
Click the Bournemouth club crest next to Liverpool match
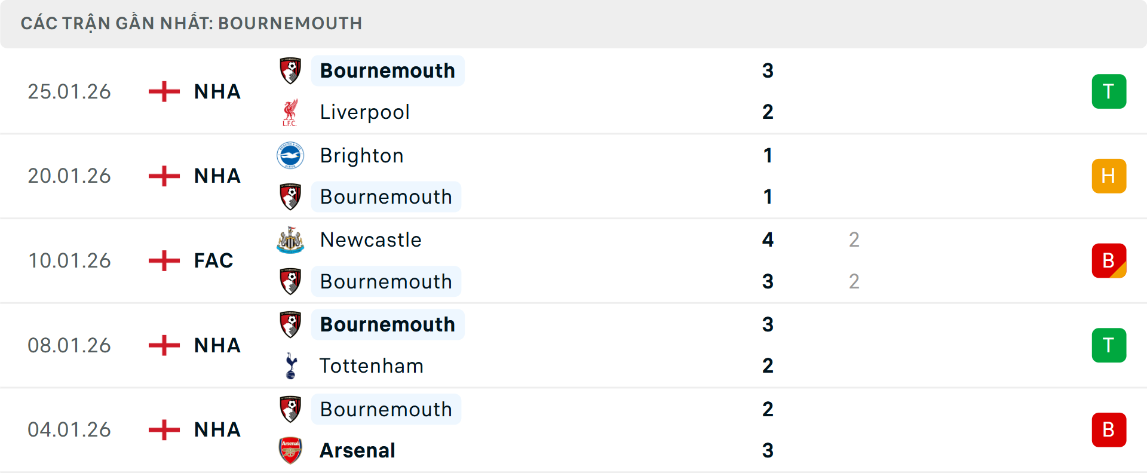pos(290,70)
